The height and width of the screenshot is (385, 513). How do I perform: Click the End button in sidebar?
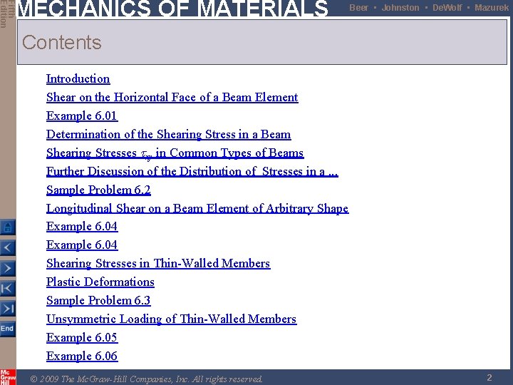tap(8, 329)
